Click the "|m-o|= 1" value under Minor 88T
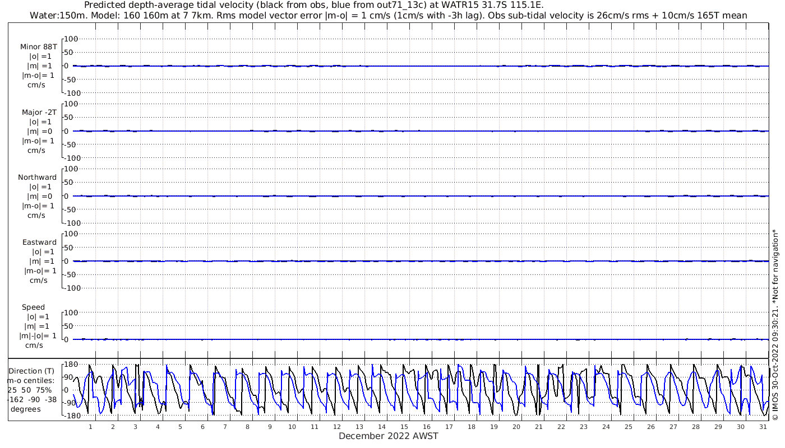Viewport: 785px width, 448px height. [x=38, y=76]
